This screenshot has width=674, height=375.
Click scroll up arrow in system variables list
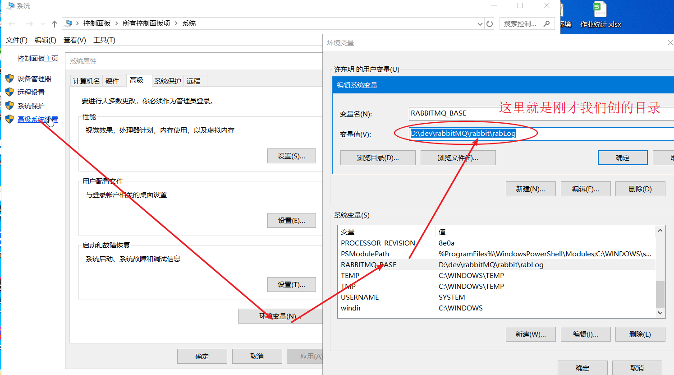tap(660, 231)
